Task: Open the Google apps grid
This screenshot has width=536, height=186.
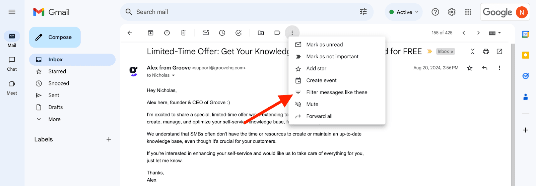Action: (468, 12)
